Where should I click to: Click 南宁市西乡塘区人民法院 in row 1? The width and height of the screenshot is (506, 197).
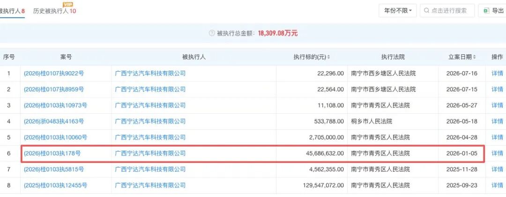click(x=383, y=73)
